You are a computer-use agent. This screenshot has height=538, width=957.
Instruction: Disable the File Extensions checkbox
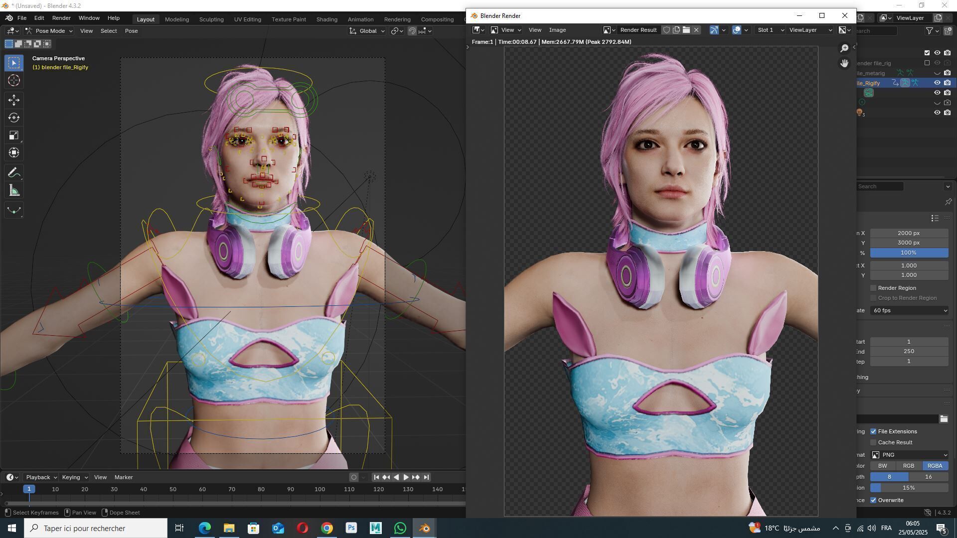point(873,431)
